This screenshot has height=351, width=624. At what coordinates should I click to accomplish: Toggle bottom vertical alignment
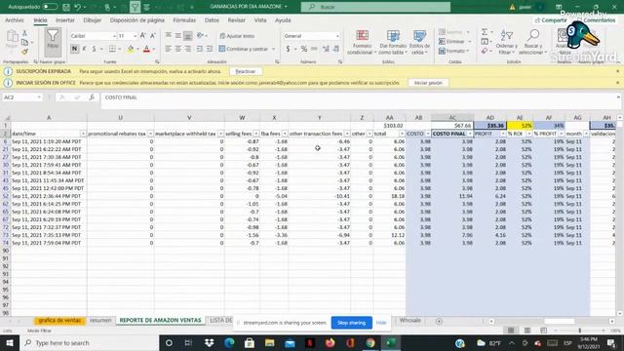pos(188,36)
